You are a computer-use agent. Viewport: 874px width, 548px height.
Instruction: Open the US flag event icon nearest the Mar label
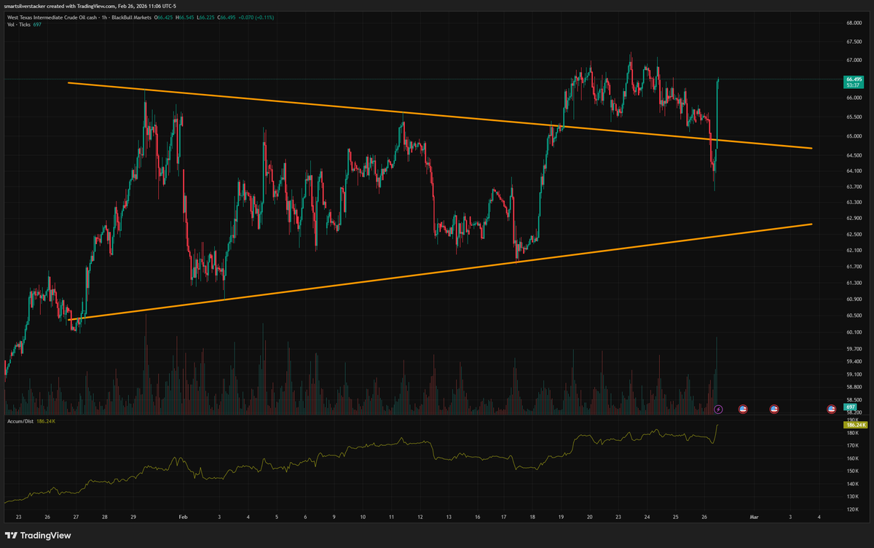(742, 409)
